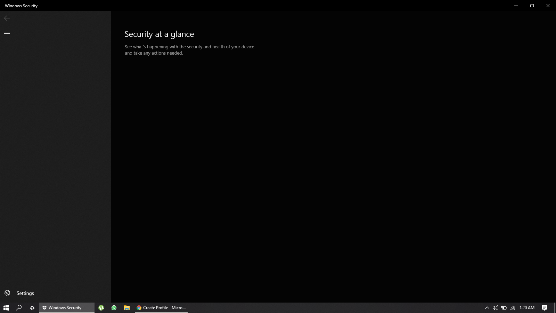Show hidden system tray icons

(487, 308)
